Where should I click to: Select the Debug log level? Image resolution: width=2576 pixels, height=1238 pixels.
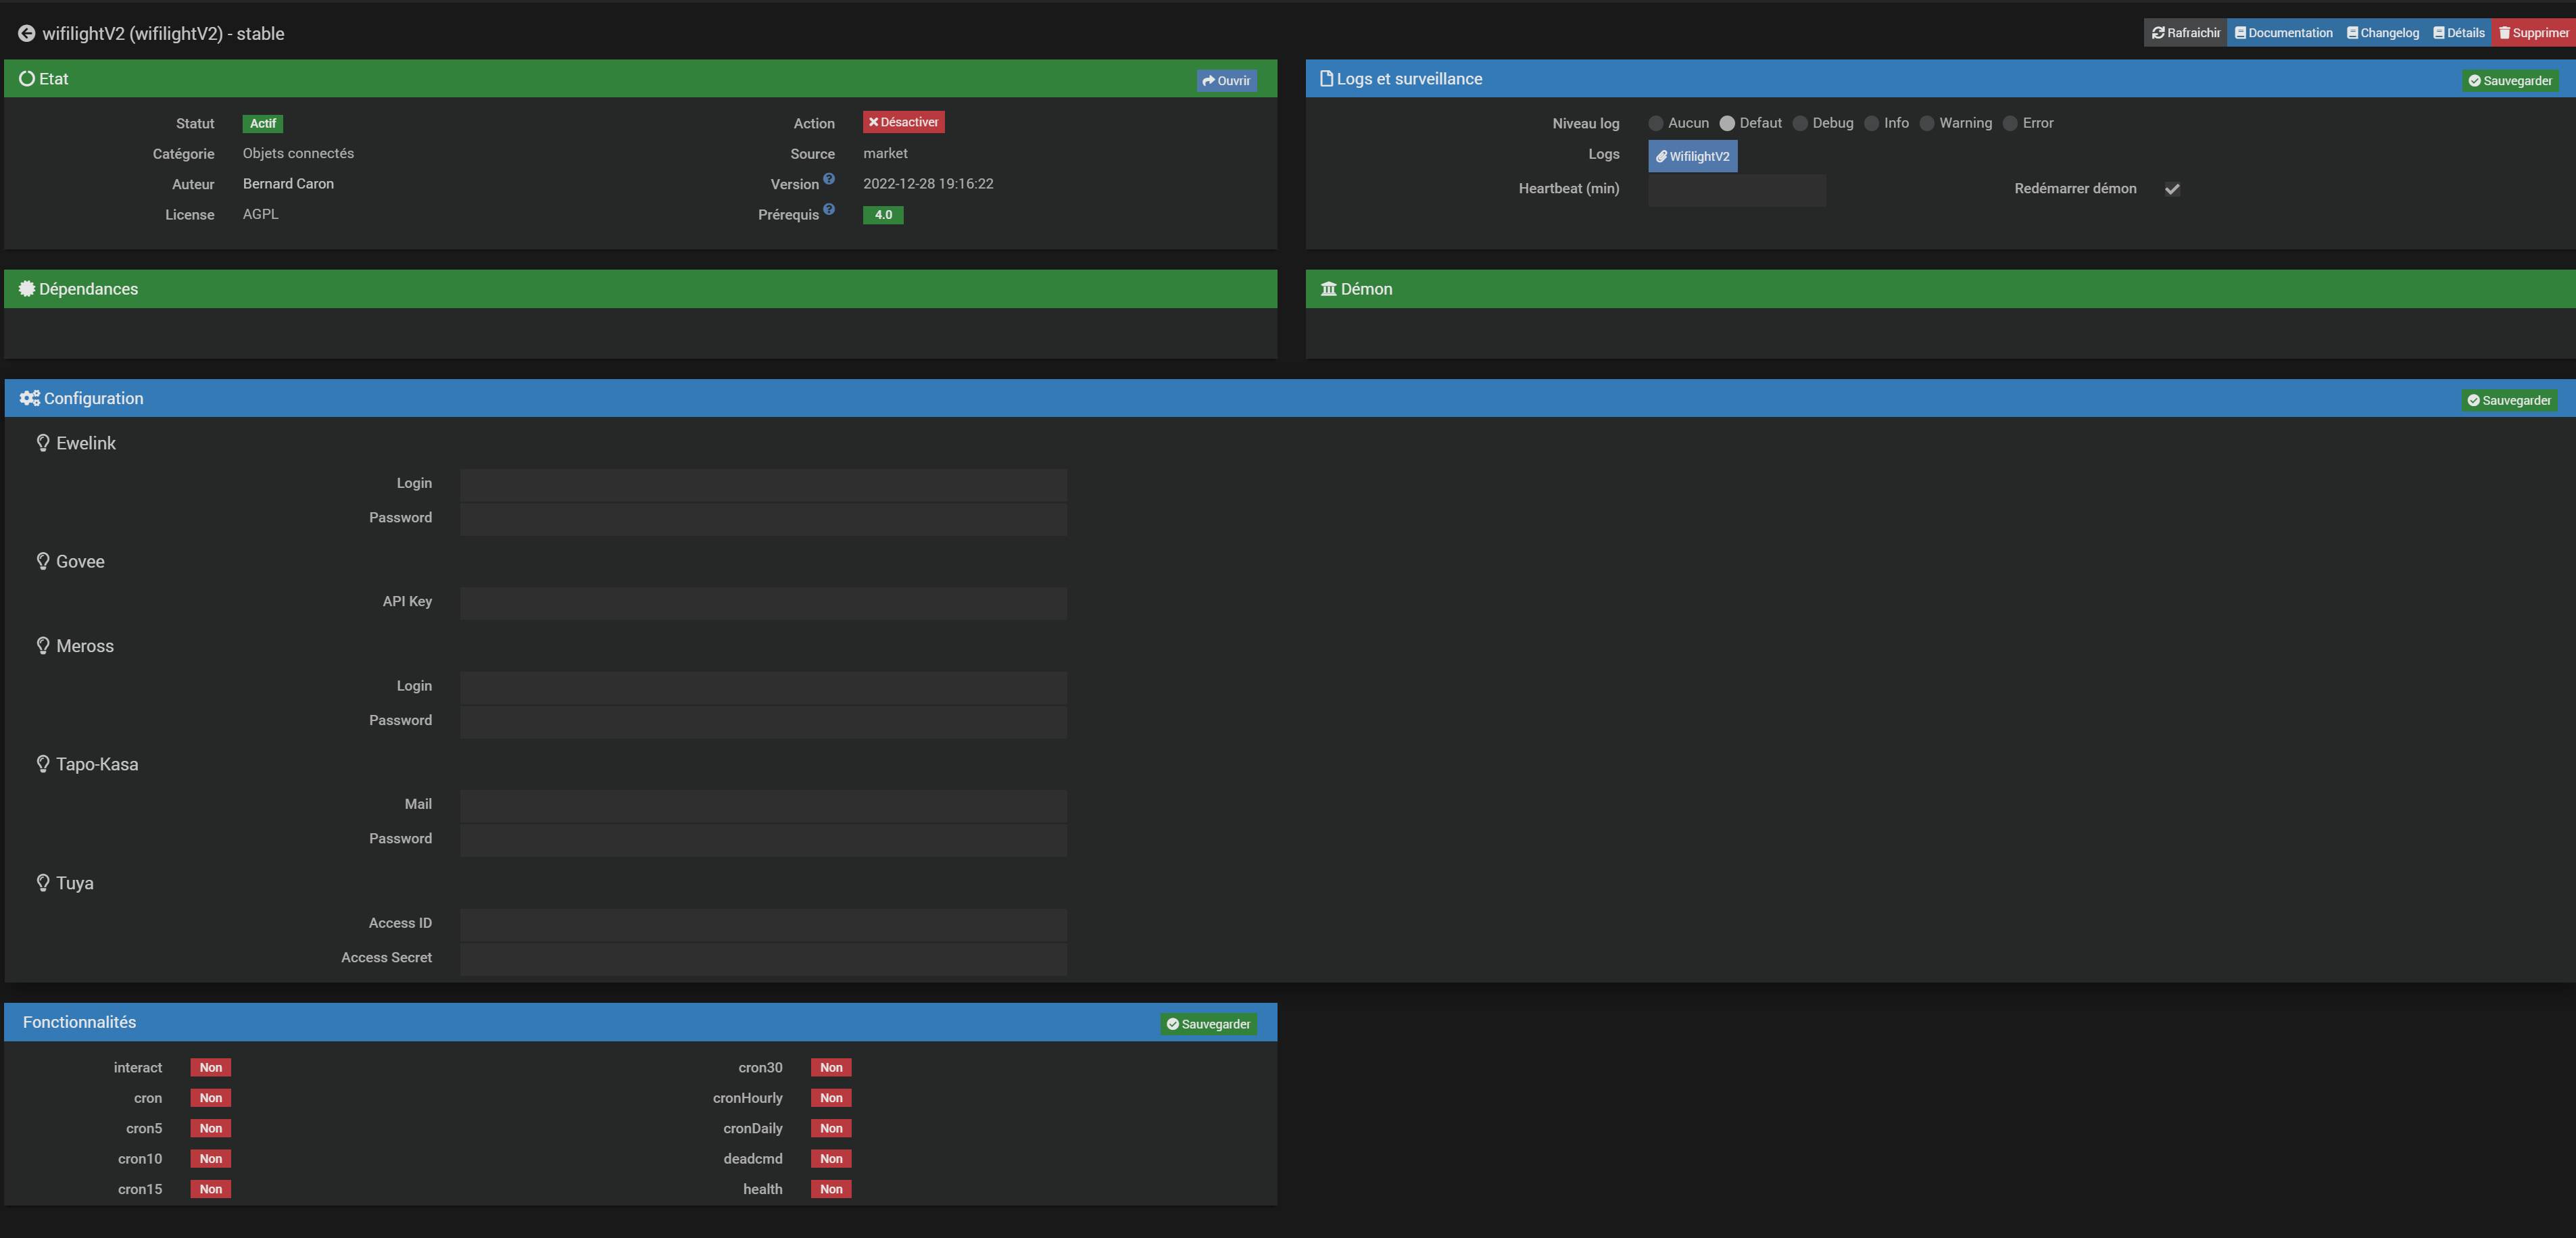(x=1800, y=123)
